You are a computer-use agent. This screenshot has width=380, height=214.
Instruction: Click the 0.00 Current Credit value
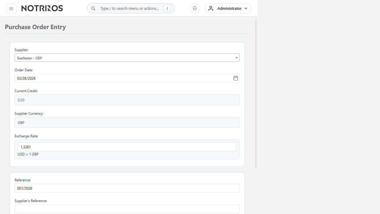[x=21, y=100]
